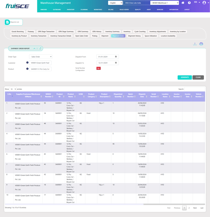Open the Help question mark icon
Viewport: 210px width, 217px height.
click(x=189, y=3)
